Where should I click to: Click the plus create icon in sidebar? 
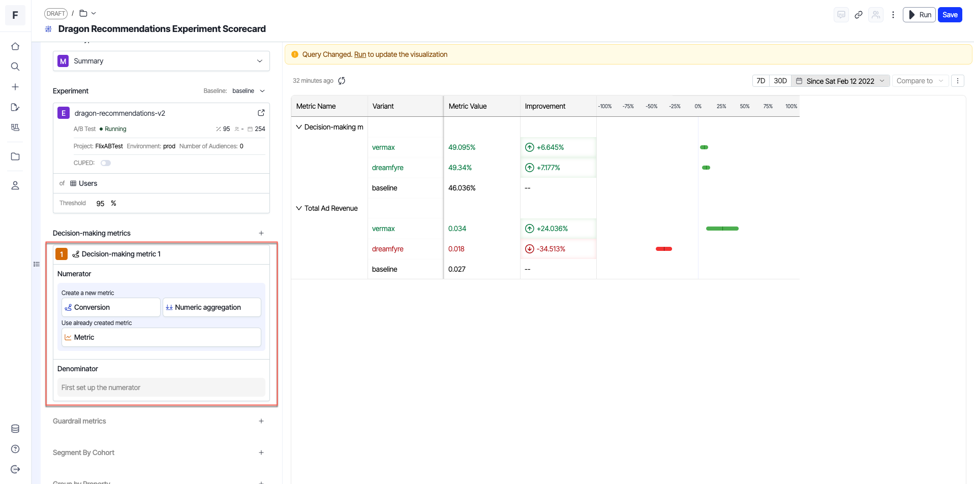click(x=15, y=87)
